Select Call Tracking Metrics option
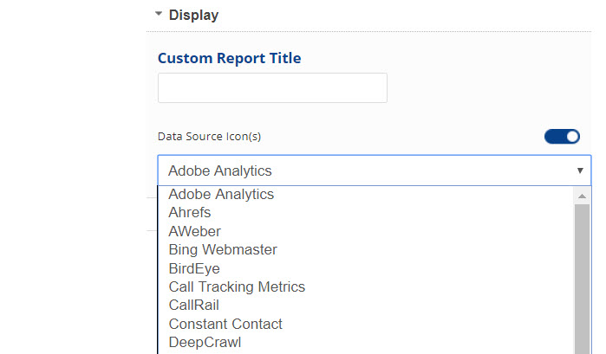This screenshot has width=606, height=354. (x=237, y=286)
